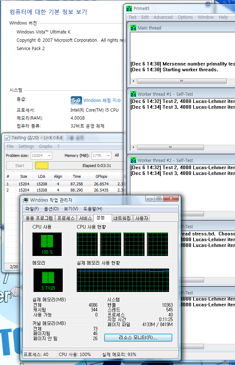Image resolution: width=235 pixels, height=365 pixels.
Task: Click the yellow LinX progress bar
Action: coord(42,166)
